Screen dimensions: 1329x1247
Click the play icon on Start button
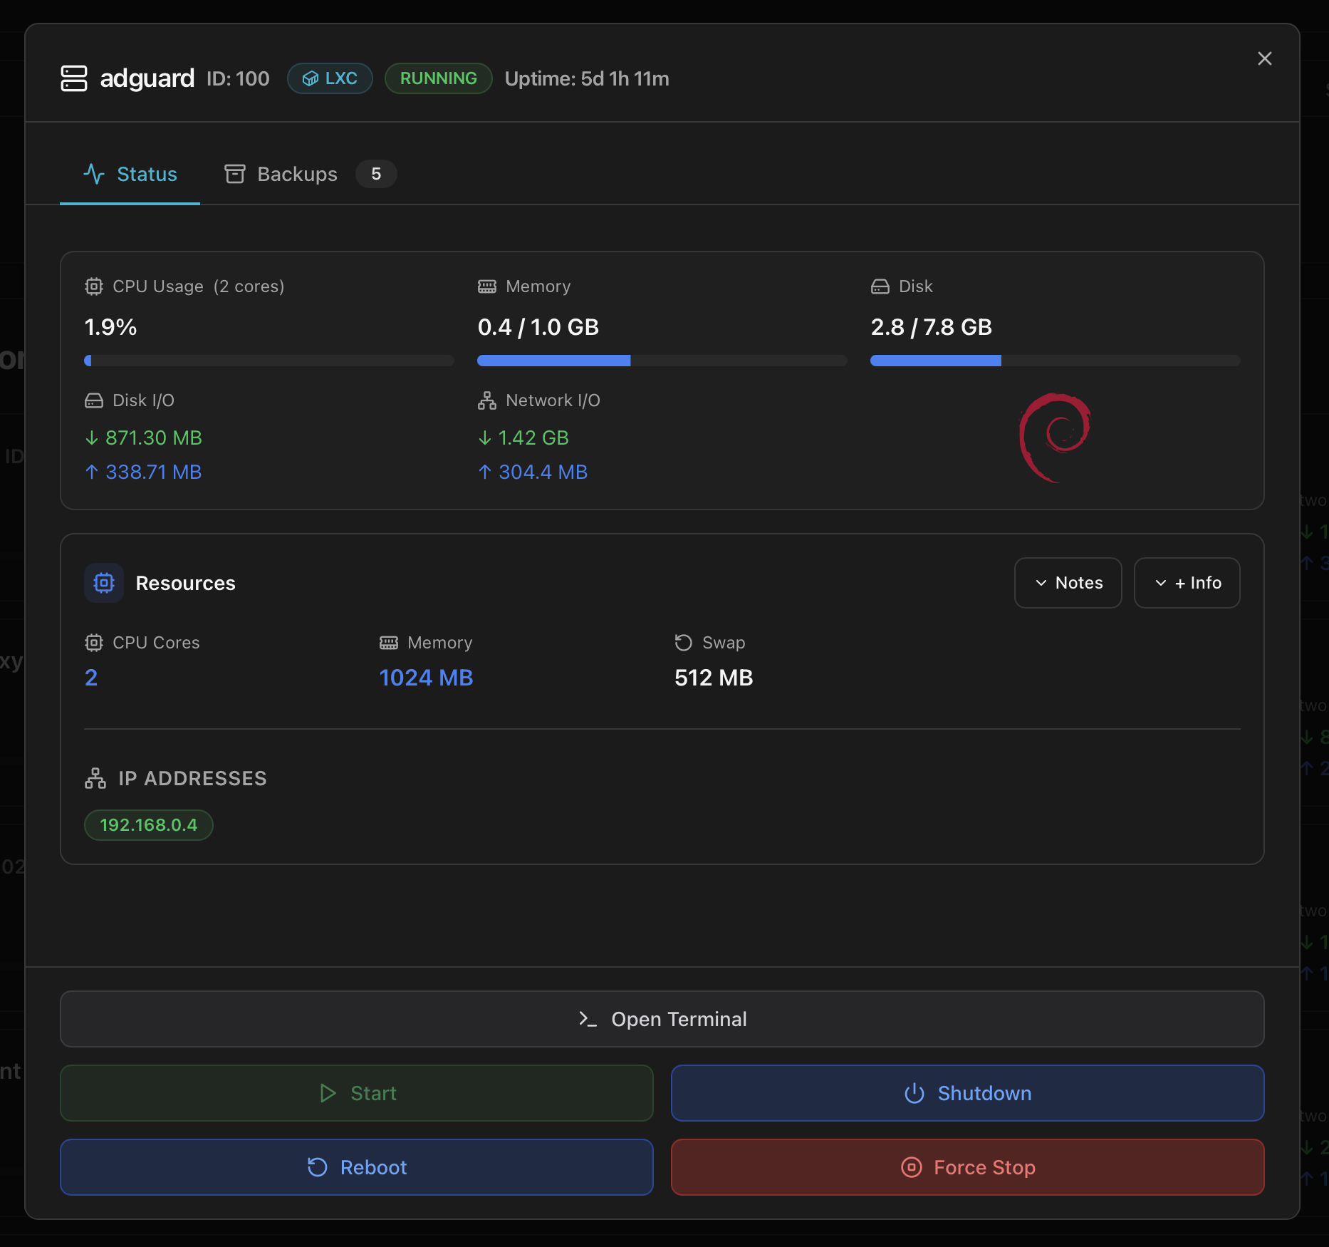pos(328,1093)
